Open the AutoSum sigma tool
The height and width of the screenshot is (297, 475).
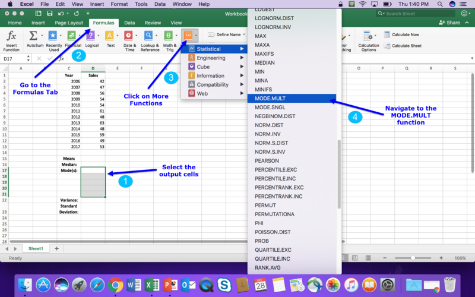pos(34,37)
